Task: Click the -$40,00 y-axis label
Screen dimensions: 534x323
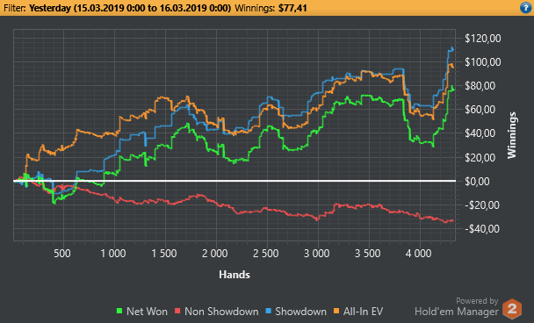Action: [x=481, y=229]
